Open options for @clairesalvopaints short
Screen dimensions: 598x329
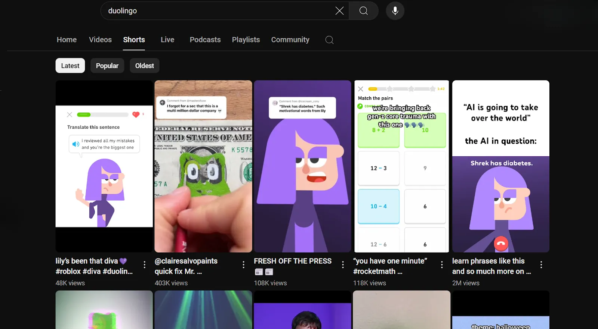[244, 265]
